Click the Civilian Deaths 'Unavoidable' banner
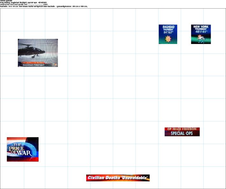This screenshot has width=226, height=189. coord(118,178)
